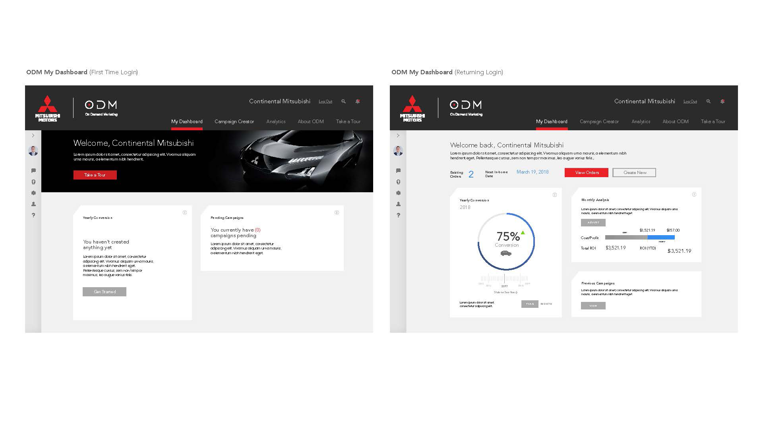Click info icon on Pending Campaigns card
The image size is (763, 429).
point(337,213)
